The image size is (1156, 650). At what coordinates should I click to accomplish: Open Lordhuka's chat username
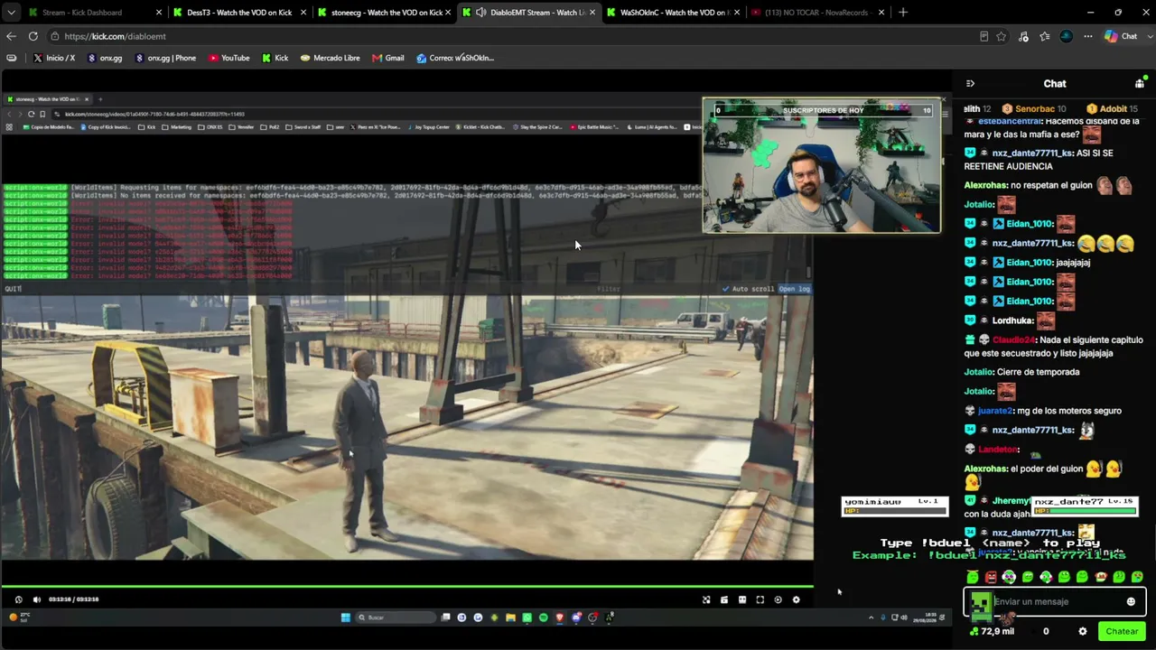tap(1012, 320)
